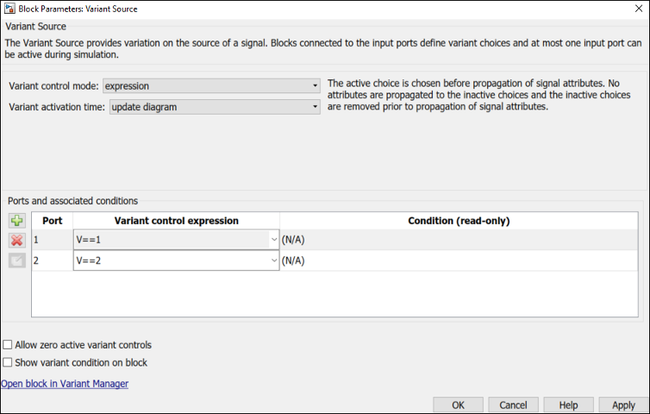Click the Block Parameters title bar icon
650x414 pixels.
9,9
